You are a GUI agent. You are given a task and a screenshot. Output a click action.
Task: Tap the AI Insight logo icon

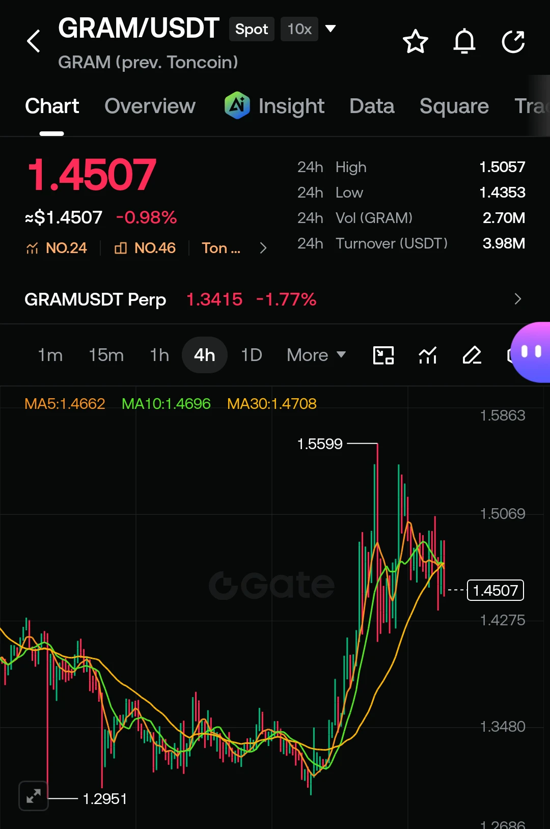[x=237, y=105]
